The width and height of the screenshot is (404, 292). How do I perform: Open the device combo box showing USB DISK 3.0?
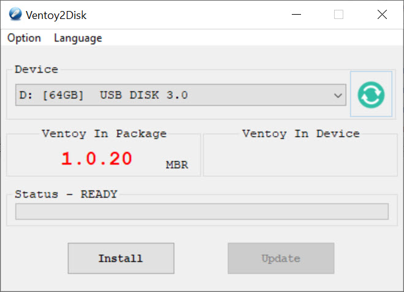click(x=181, y=95)
